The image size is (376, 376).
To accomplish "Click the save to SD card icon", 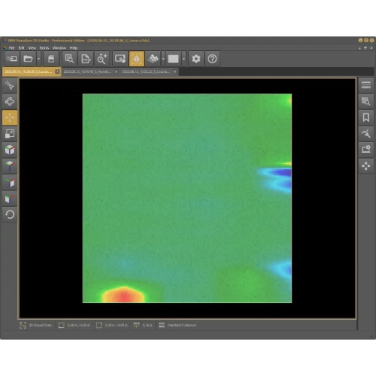I will coord(51,59).
